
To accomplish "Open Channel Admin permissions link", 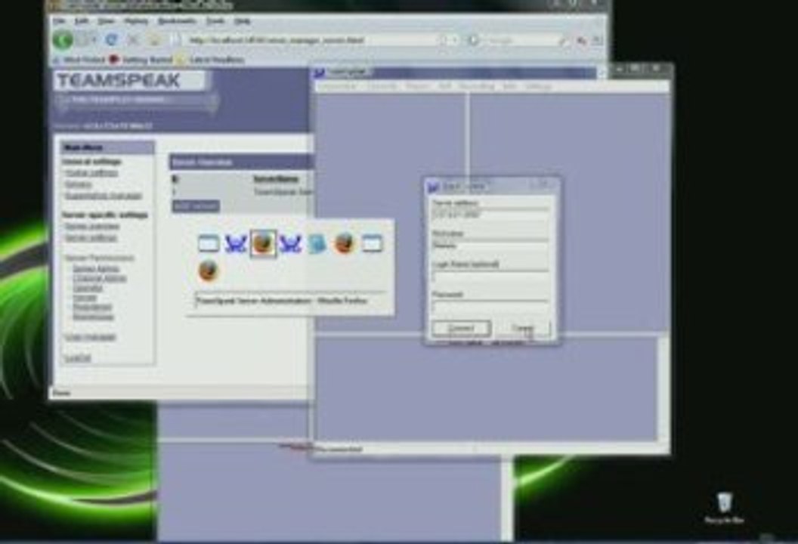I will (x=99, y=278).
